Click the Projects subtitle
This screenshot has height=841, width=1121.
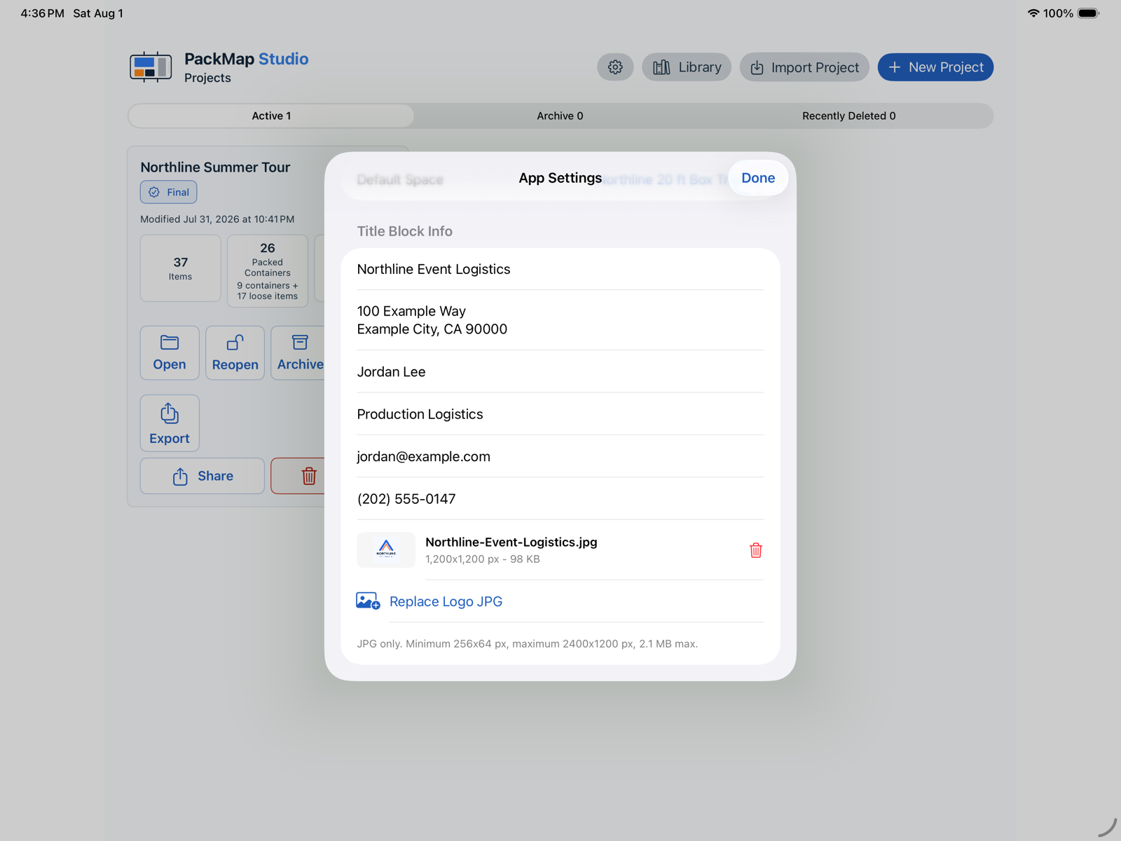[x=207, y=78]
